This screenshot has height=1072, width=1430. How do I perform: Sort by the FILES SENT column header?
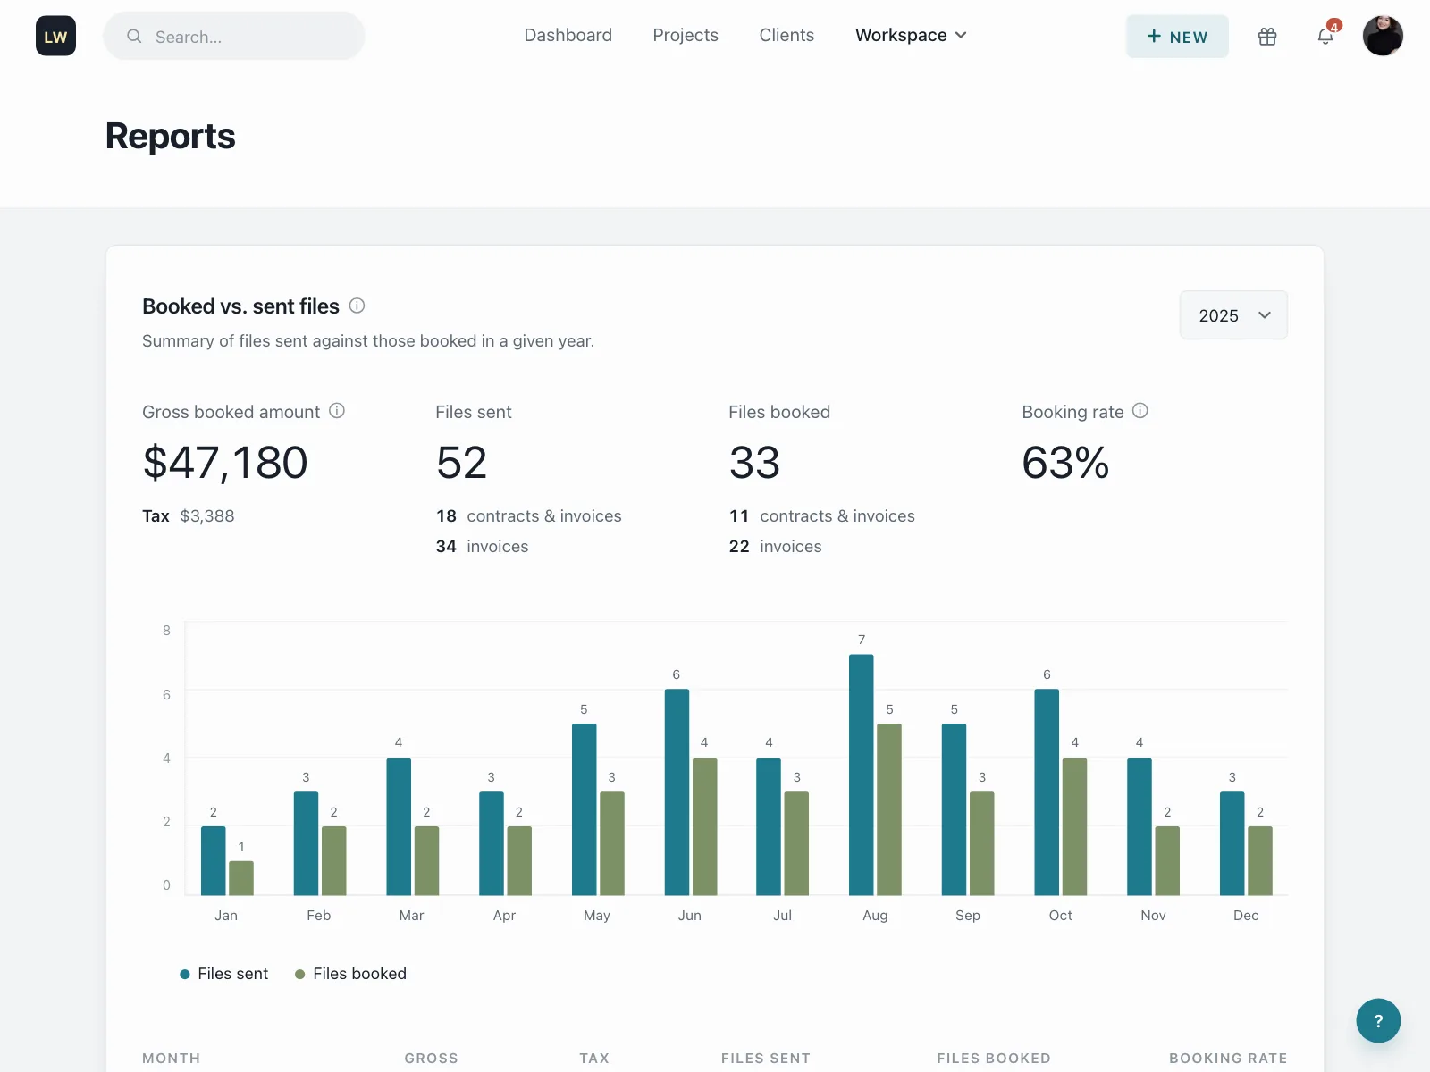[766, 1058]
